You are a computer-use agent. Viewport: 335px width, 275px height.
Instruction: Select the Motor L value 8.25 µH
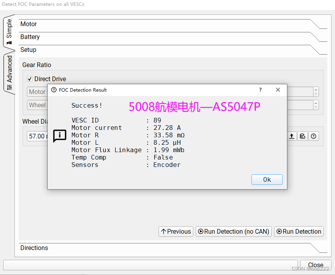(167, 143)
